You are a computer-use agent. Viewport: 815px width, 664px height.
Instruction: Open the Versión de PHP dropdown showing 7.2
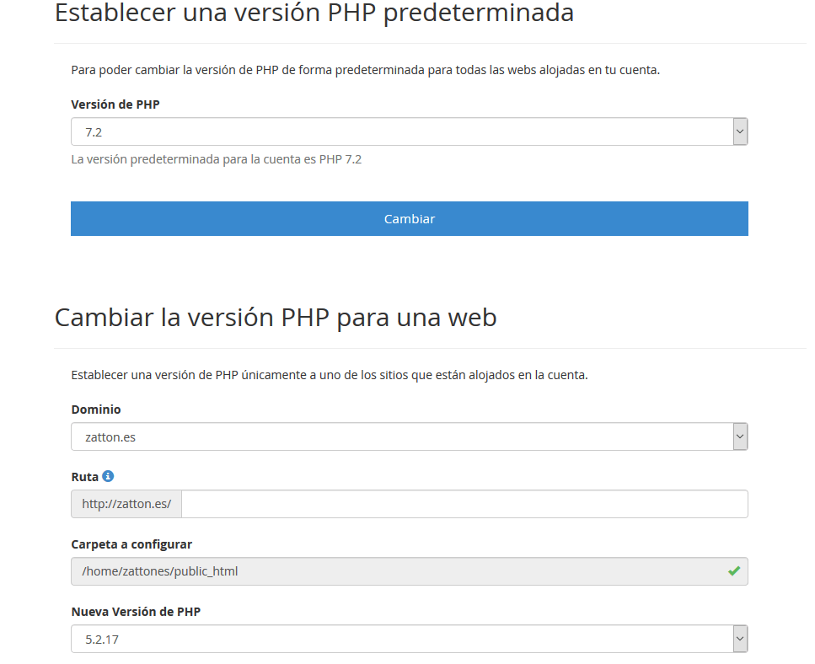click(409, 131)
